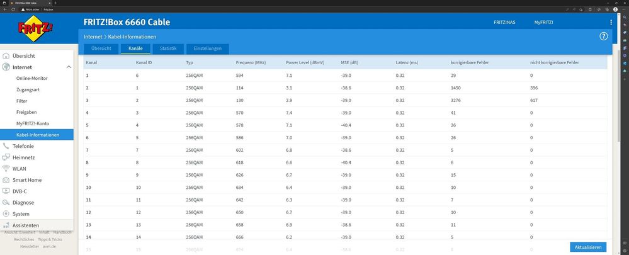
Task: Switch to the Kanäle tab
Action: click(x=135, y=48)
